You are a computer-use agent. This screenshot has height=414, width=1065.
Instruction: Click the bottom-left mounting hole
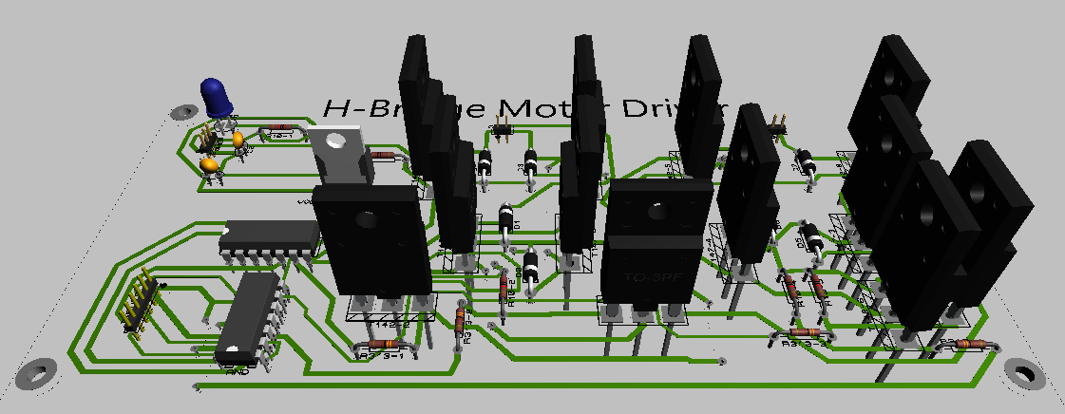tap(34, 372)
